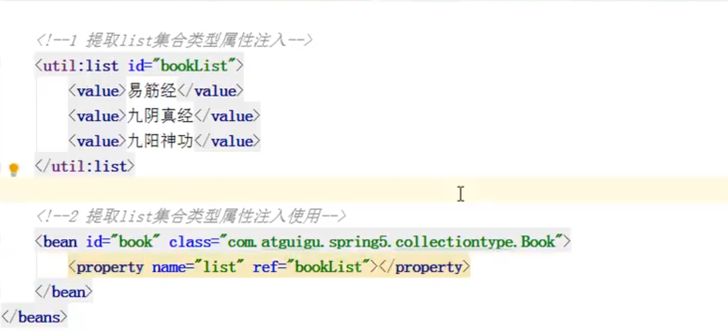Place cursor on the empty highlighted line
This screenshot has width=728, height=331.
pos(364,189)
